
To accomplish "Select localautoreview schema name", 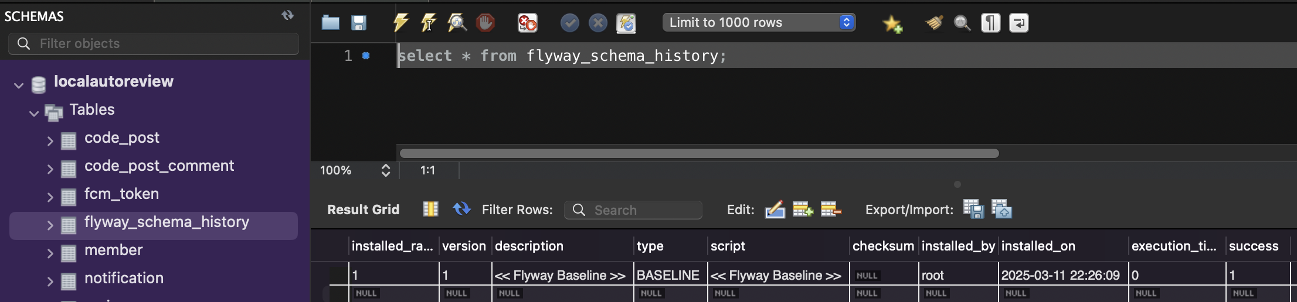I will (114, 81).
